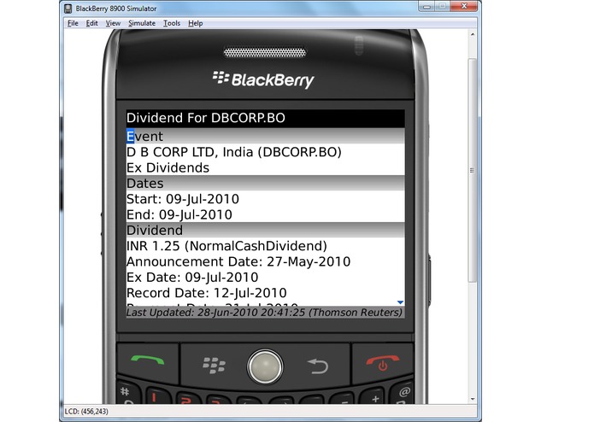Minimize the simulator window

[426, 6]
